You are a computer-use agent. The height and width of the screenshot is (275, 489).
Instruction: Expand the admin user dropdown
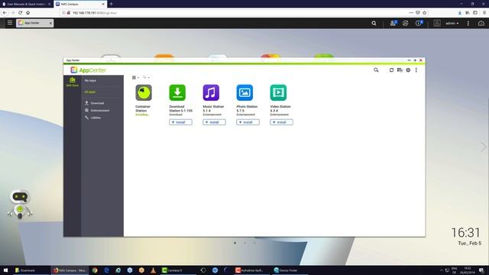[452, 24]
